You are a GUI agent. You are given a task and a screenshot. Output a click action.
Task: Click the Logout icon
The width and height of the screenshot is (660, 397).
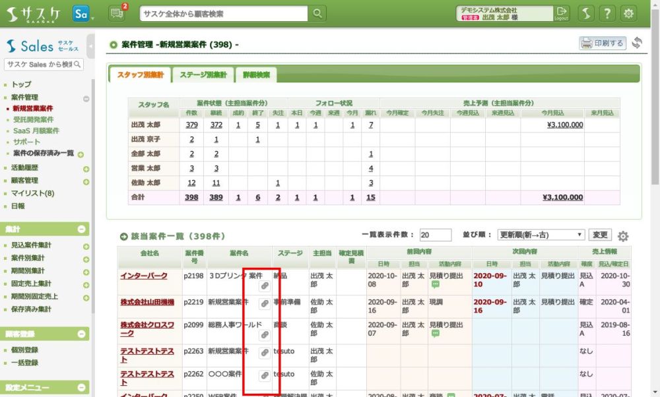tap(561, 13)
